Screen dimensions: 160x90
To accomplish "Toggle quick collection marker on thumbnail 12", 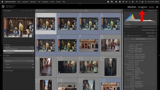I will pos(115,59).
